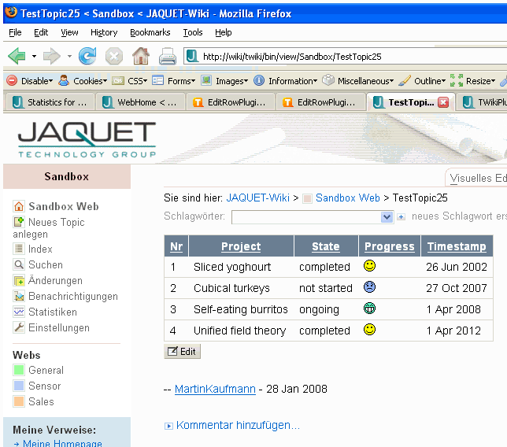Open the Help menu
This screenshot has height=447, width=507.
tap(223, 32)
